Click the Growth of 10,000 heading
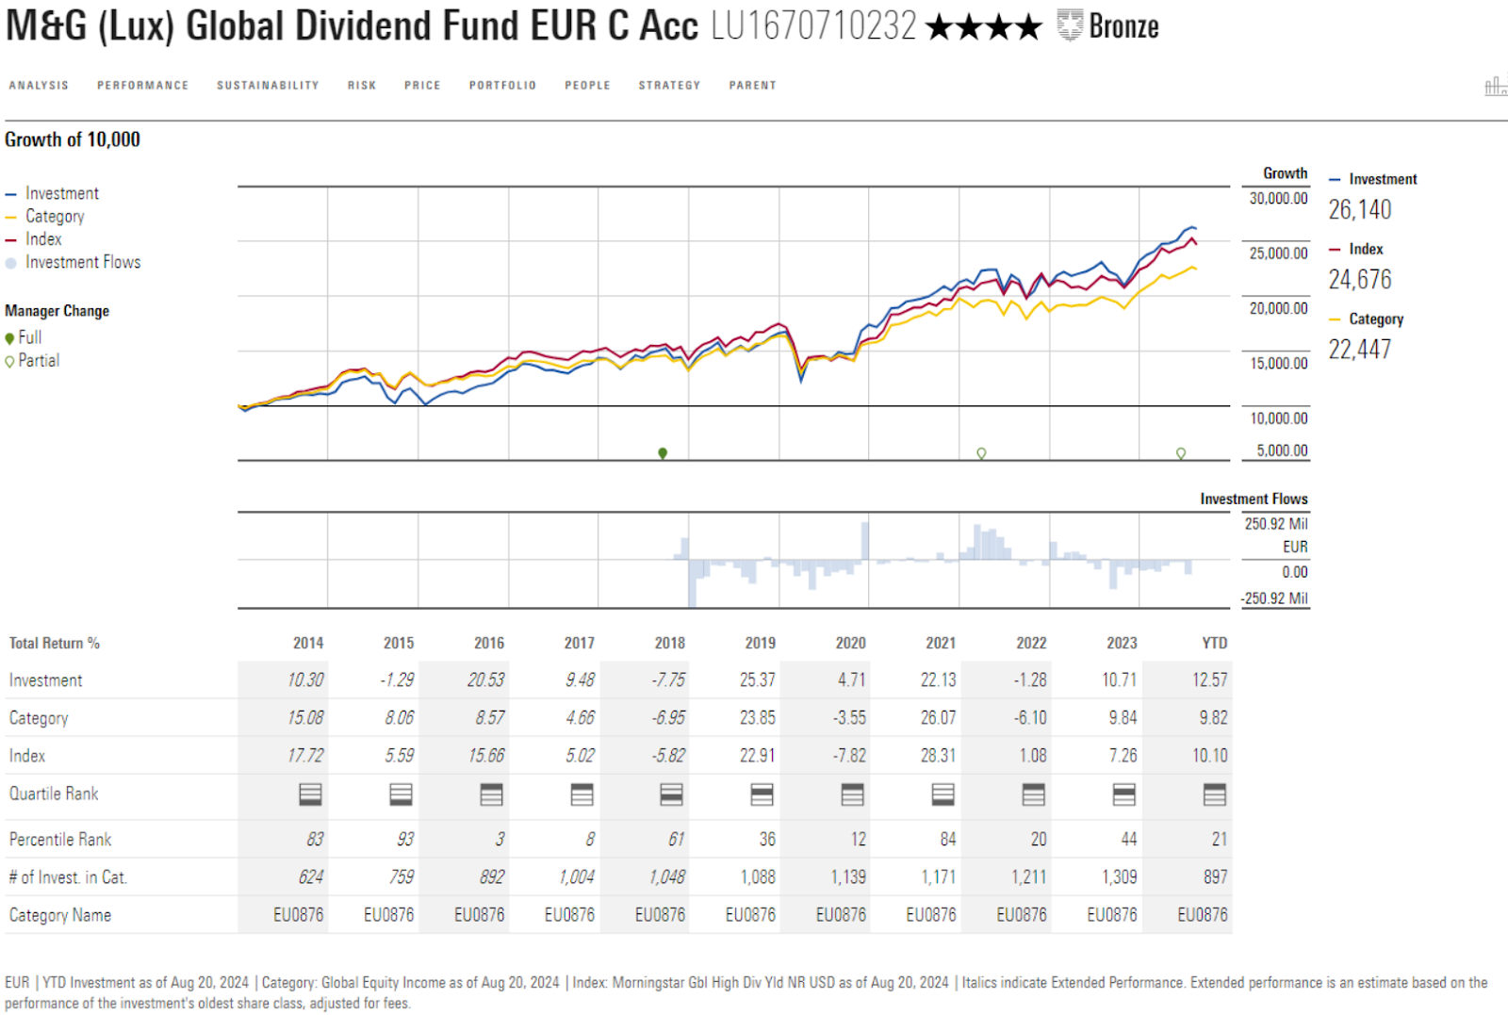The width and height of the screenshot is (1508, 1015). pos(73,139)
